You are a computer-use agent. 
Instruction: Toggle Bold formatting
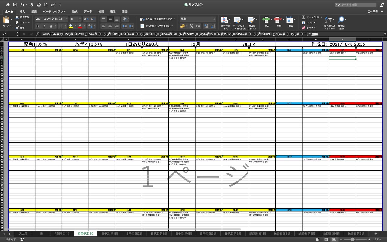coord(37,26)
